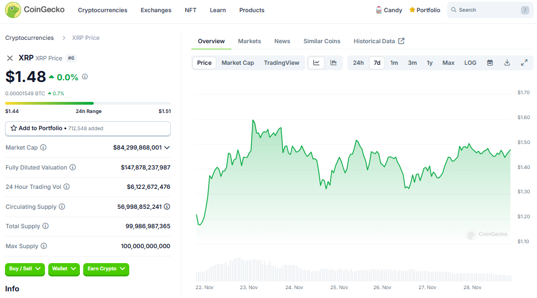The image size is (537, 298).
Task: Click the CoinGecko gecko logo
Action: (x=13, y=10)
